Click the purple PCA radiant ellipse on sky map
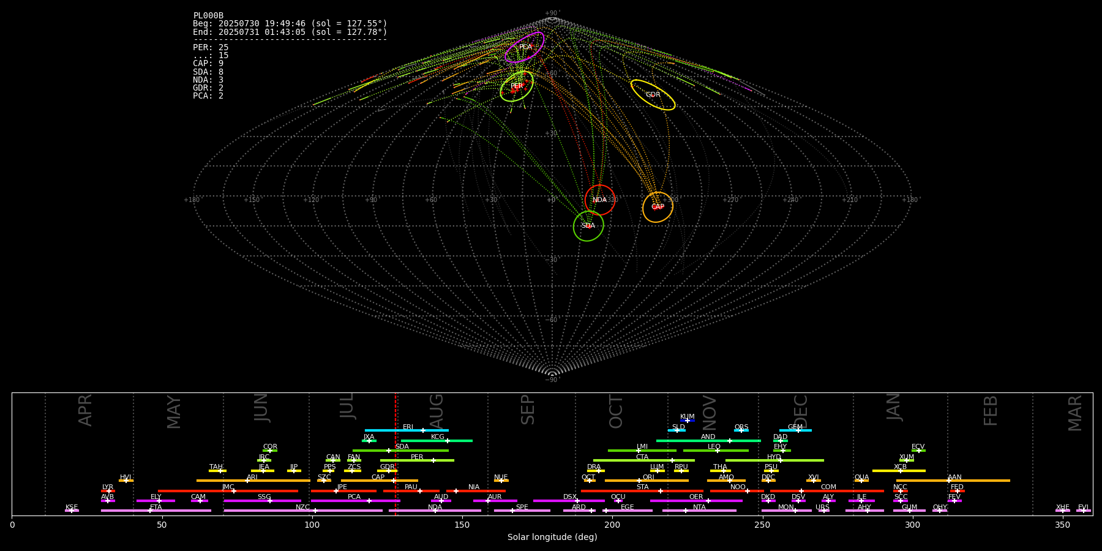Screen dimensions: 1102x551 tap(525, 47)
